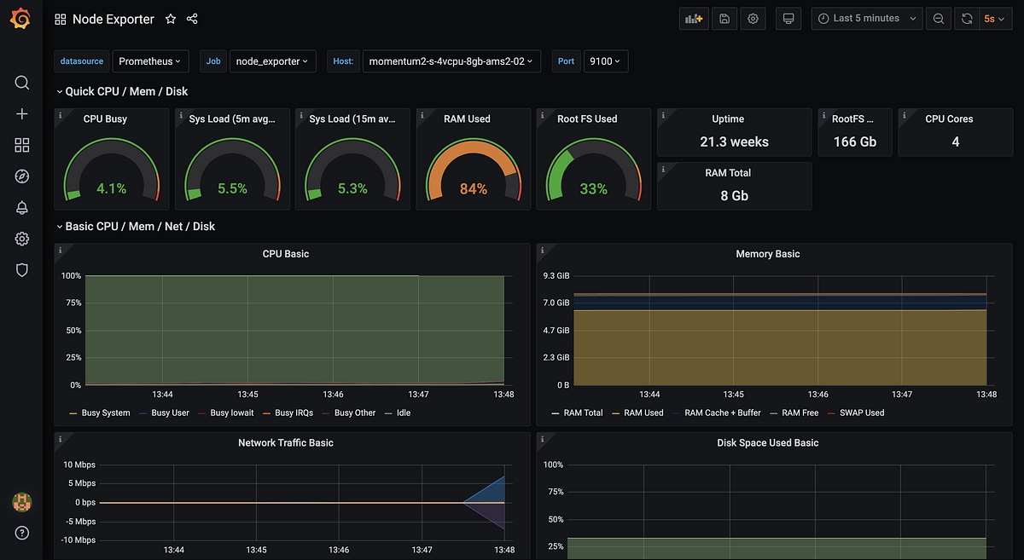
Task: Save the dashboard using the save icon
Action: pyautogui.click(x=724, y=18)
